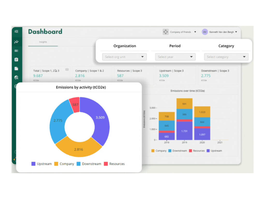Open the Select category dropdown
The height and width of the screenshot is (199, 265).
point(226,57)
